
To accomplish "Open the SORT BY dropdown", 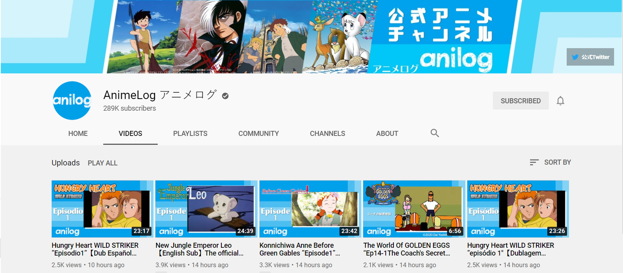I will (x=550, y=162).
